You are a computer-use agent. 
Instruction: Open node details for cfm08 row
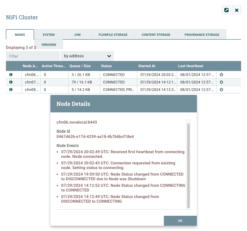(11, 89)
